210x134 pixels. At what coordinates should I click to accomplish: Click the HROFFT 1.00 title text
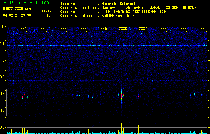[x=26, y=3]
